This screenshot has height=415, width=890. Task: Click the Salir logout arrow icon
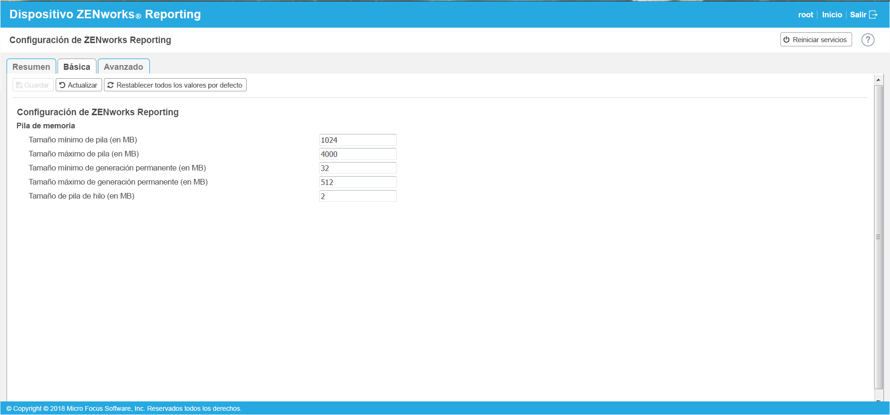click(x=873, y=15)
